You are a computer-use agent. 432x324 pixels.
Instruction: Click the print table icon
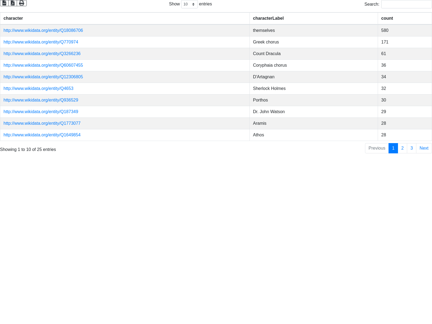[22, 3]
